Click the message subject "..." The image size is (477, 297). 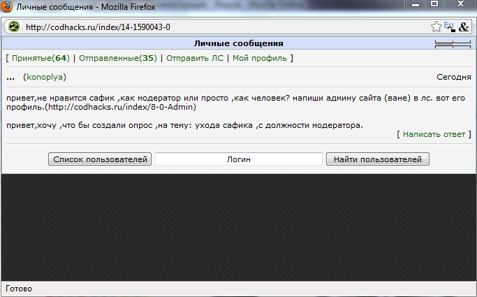click(x=10, y=78)
